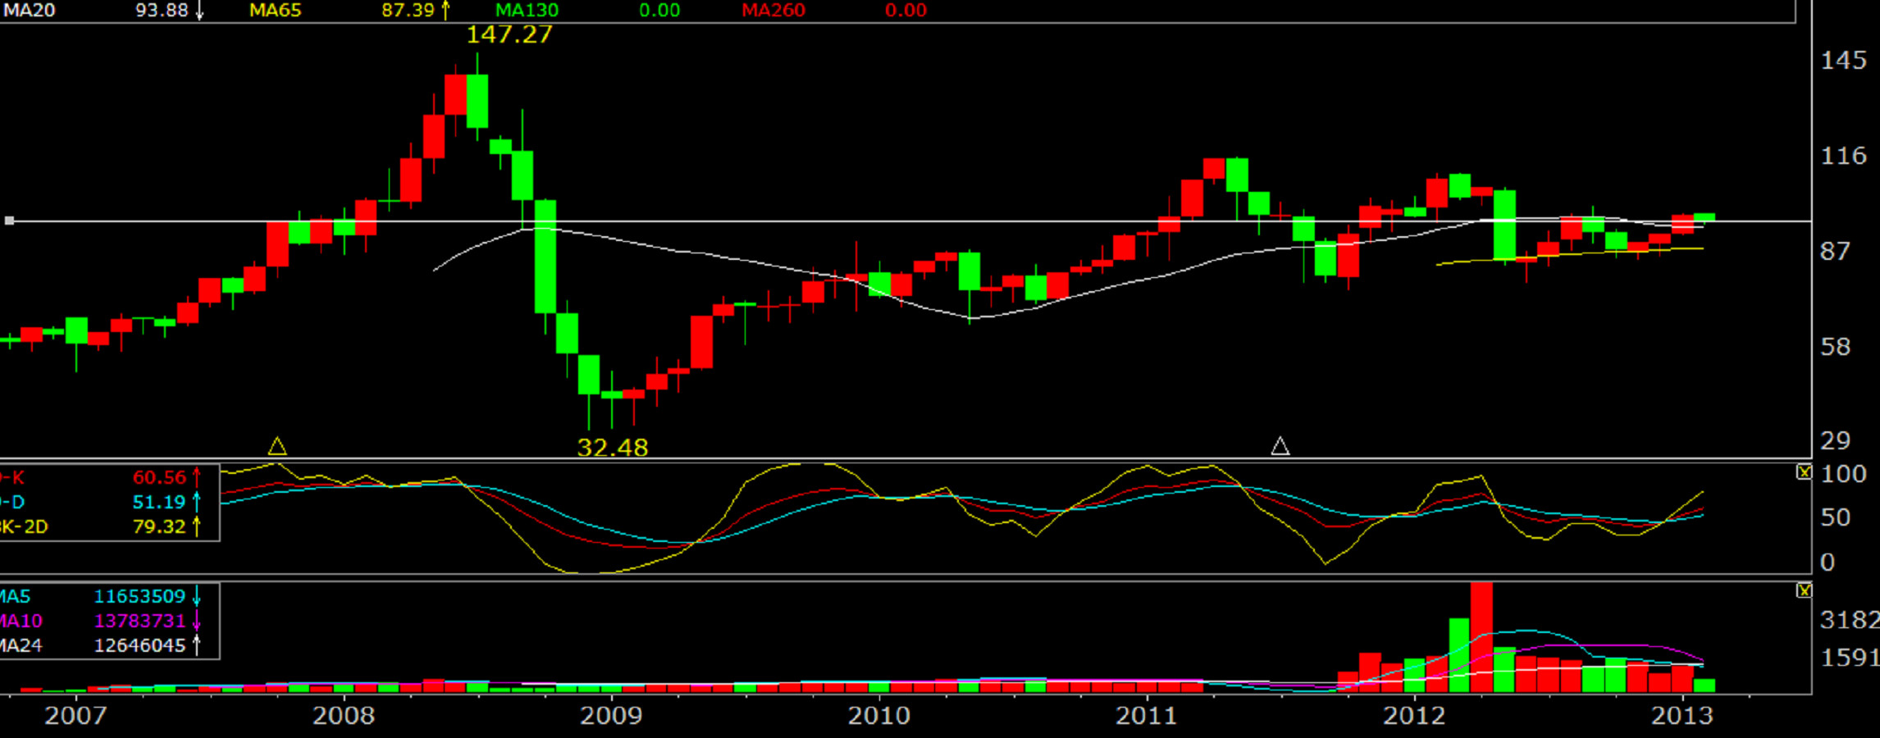Click the 2007 year label on time axis

75,716
